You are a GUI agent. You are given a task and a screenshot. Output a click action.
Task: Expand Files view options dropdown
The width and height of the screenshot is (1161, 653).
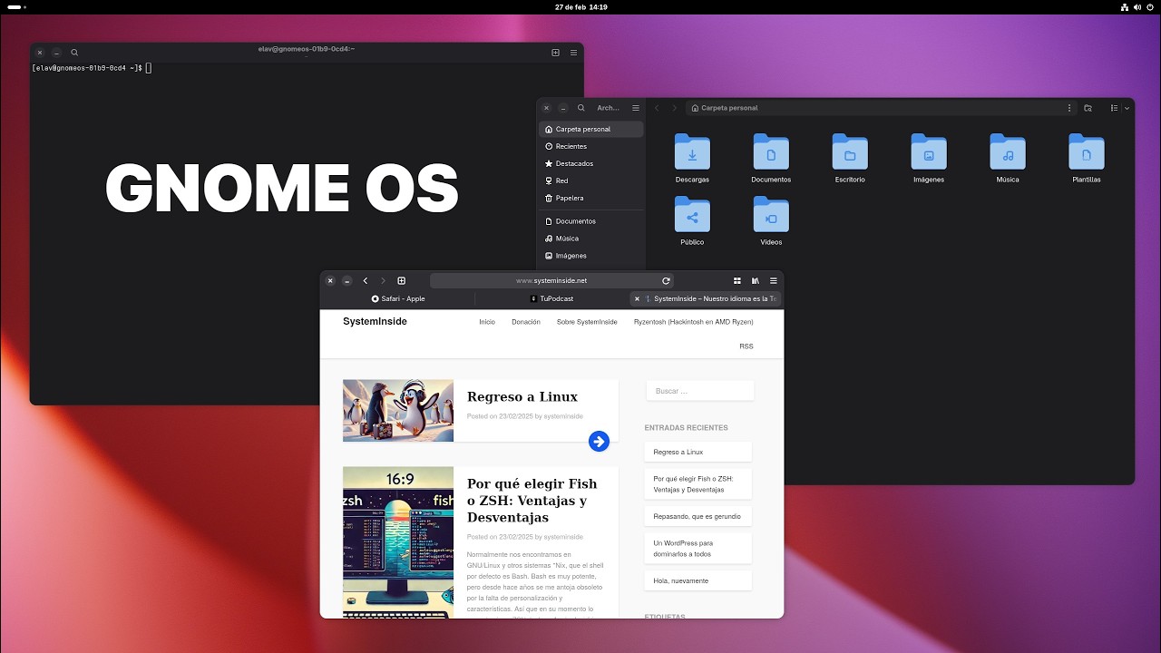(x=1127, y=108)
